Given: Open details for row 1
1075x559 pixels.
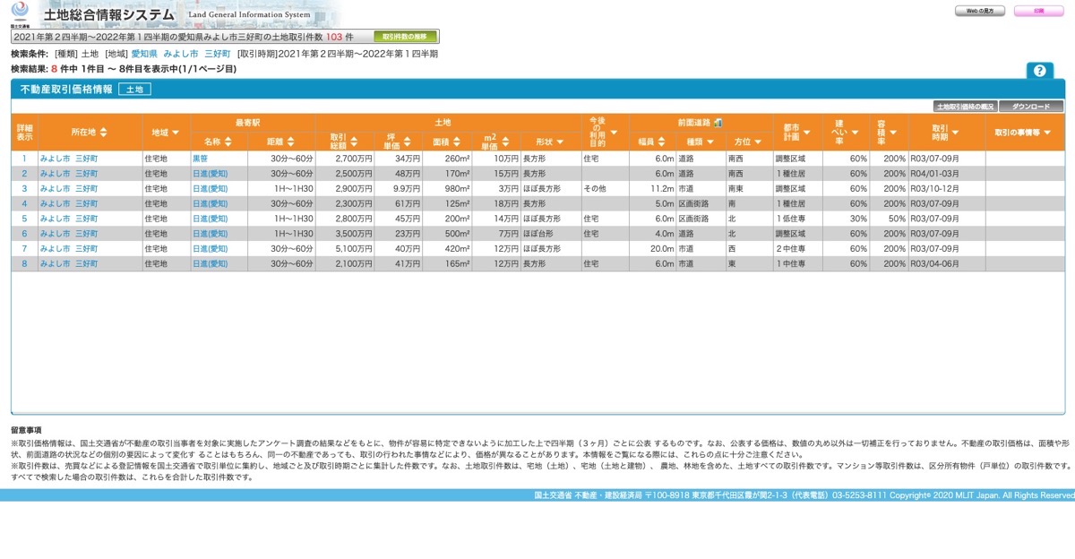Looking at the screenshot, I should coord(25,159).
